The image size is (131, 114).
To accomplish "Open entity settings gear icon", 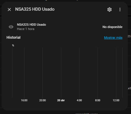I will click(x=110, y=10).
